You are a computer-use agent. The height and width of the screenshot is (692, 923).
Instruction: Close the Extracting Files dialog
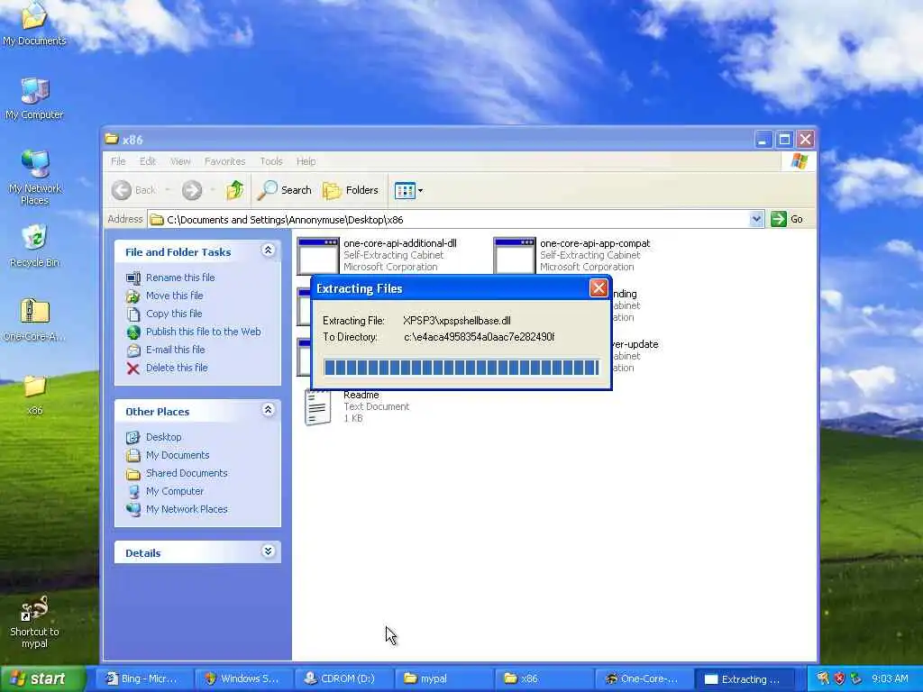[599, 287]
